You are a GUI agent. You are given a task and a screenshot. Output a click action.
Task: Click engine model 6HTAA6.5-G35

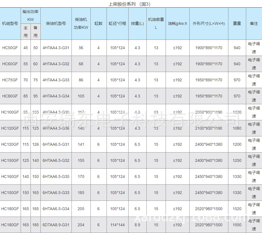[x=56, y=177]
